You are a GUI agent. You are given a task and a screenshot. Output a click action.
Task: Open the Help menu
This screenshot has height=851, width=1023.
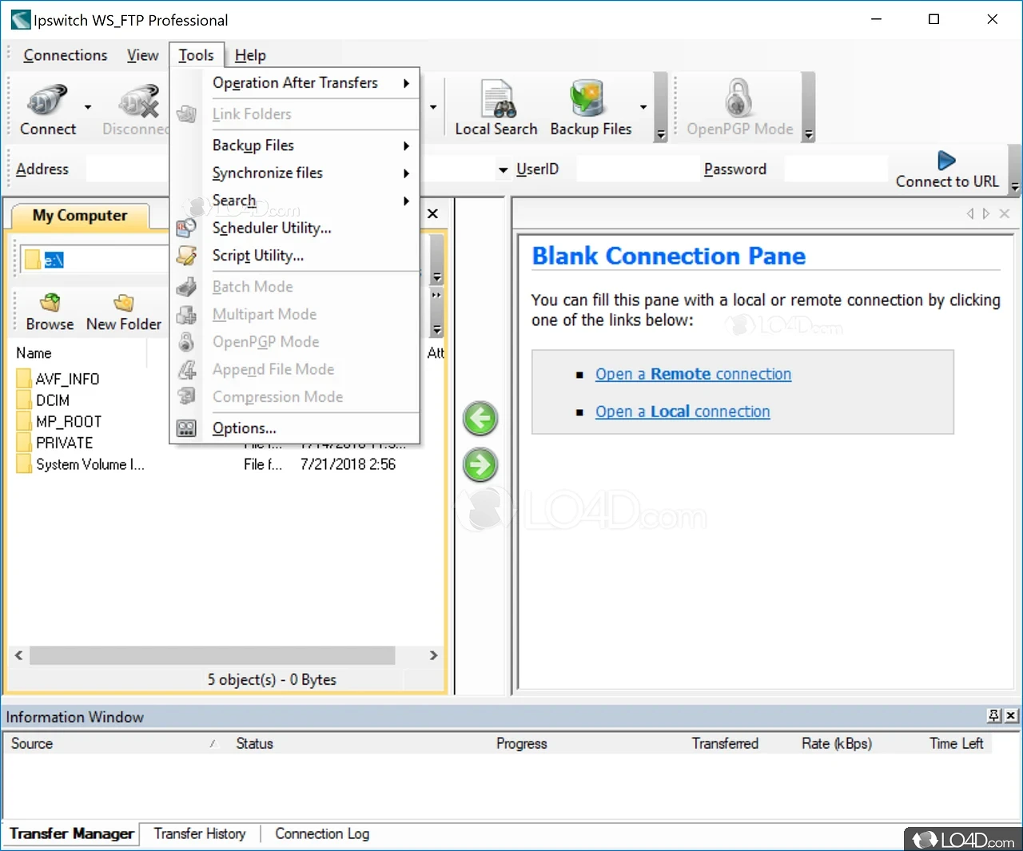coord(250,55)
